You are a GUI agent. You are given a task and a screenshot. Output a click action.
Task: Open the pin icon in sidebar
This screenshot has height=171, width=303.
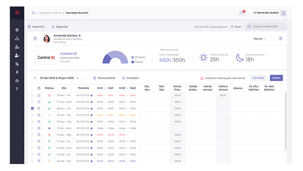pos(17,72)
